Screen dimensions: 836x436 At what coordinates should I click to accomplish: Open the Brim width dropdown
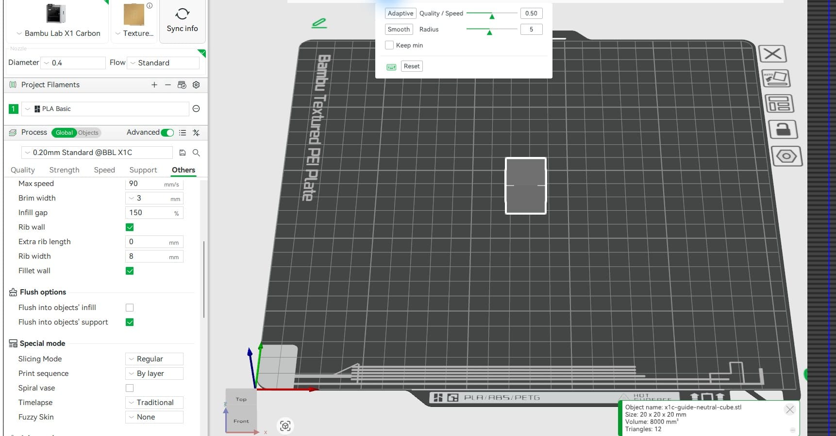154,199
